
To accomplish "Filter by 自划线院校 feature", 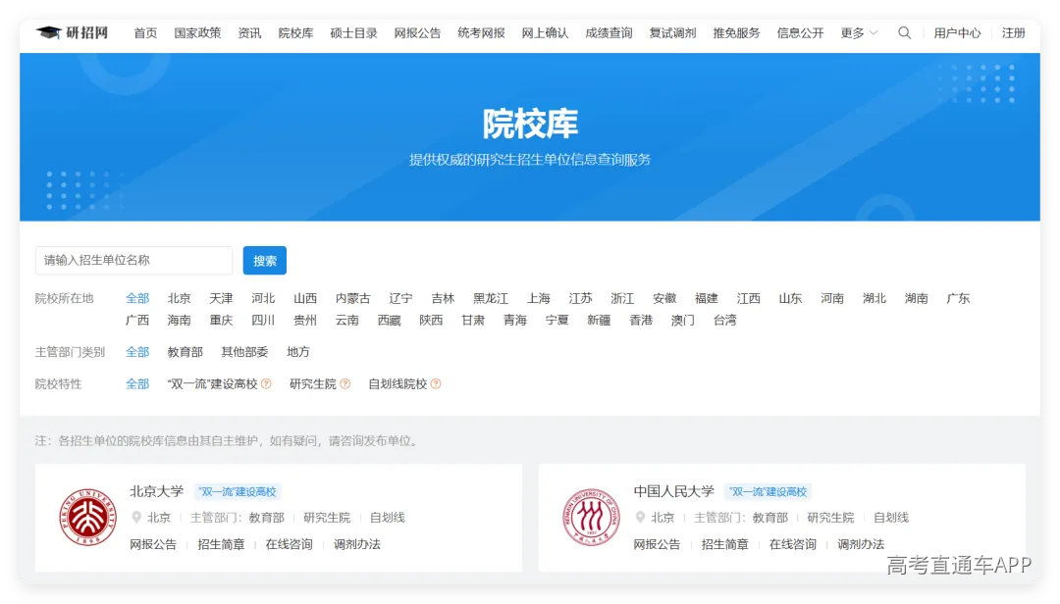I will (x=397, y=383).
